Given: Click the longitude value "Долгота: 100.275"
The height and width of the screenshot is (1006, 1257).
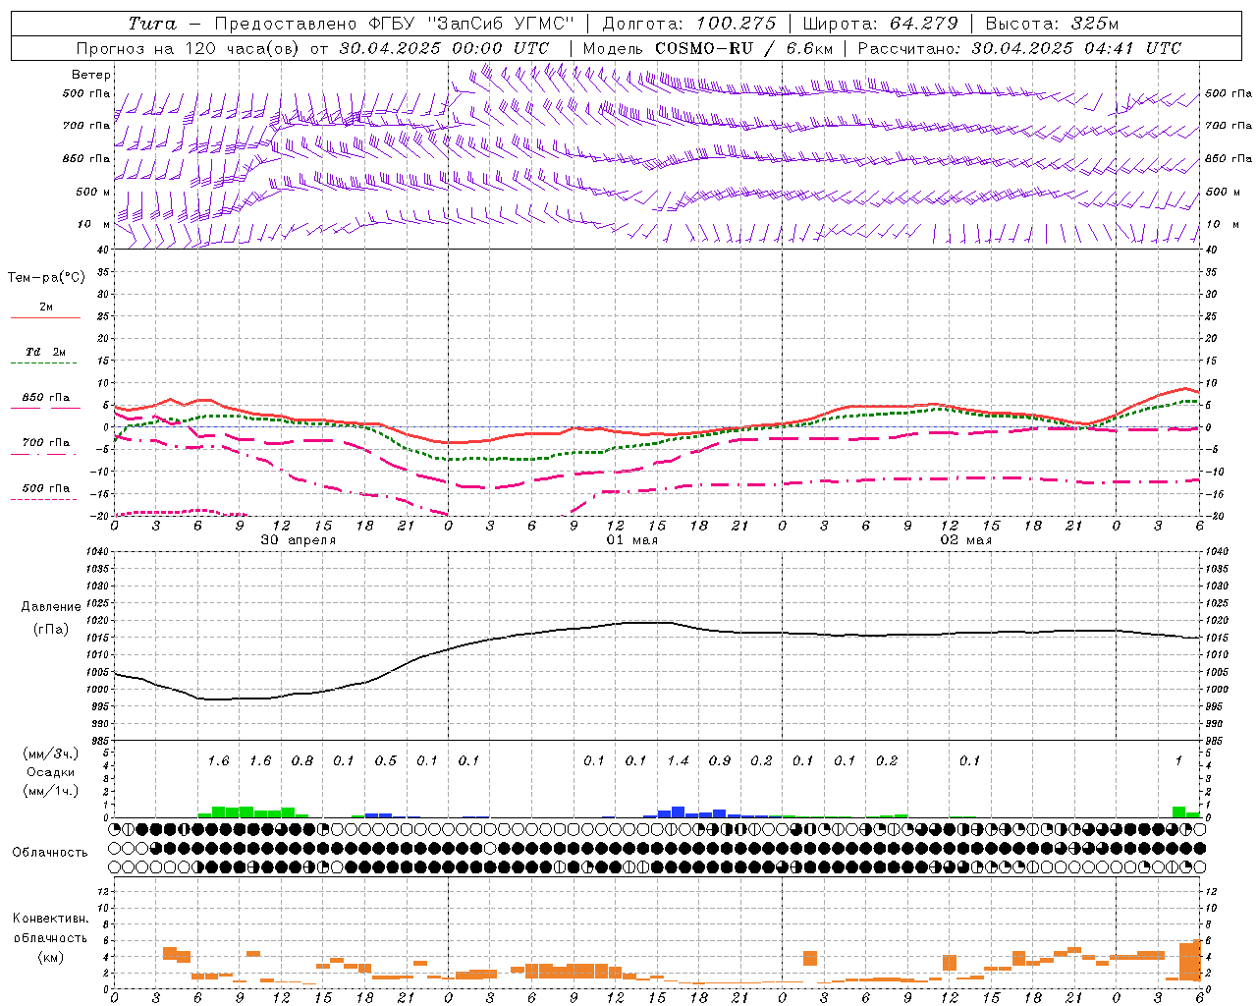Looking at the screenshot, I should [x=688, y=24].
